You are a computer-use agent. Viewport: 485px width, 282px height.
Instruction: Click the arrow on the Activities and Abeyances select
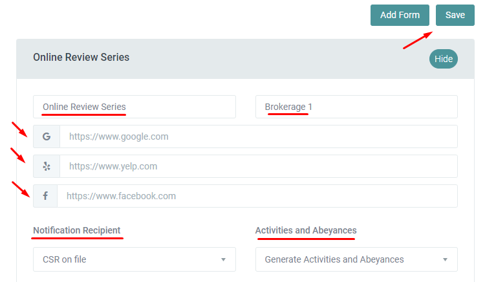445,259
